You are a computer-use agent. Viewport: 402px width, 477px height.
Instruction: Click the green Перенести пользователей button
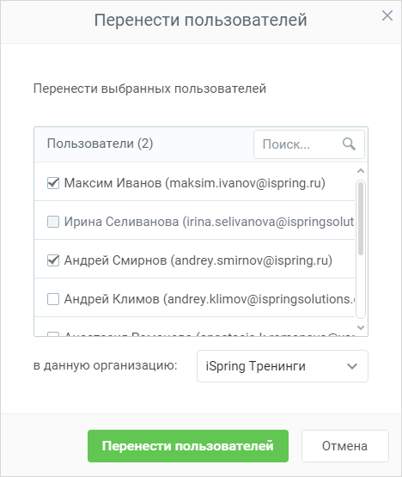pyautogui.click(x=188, y=446)
